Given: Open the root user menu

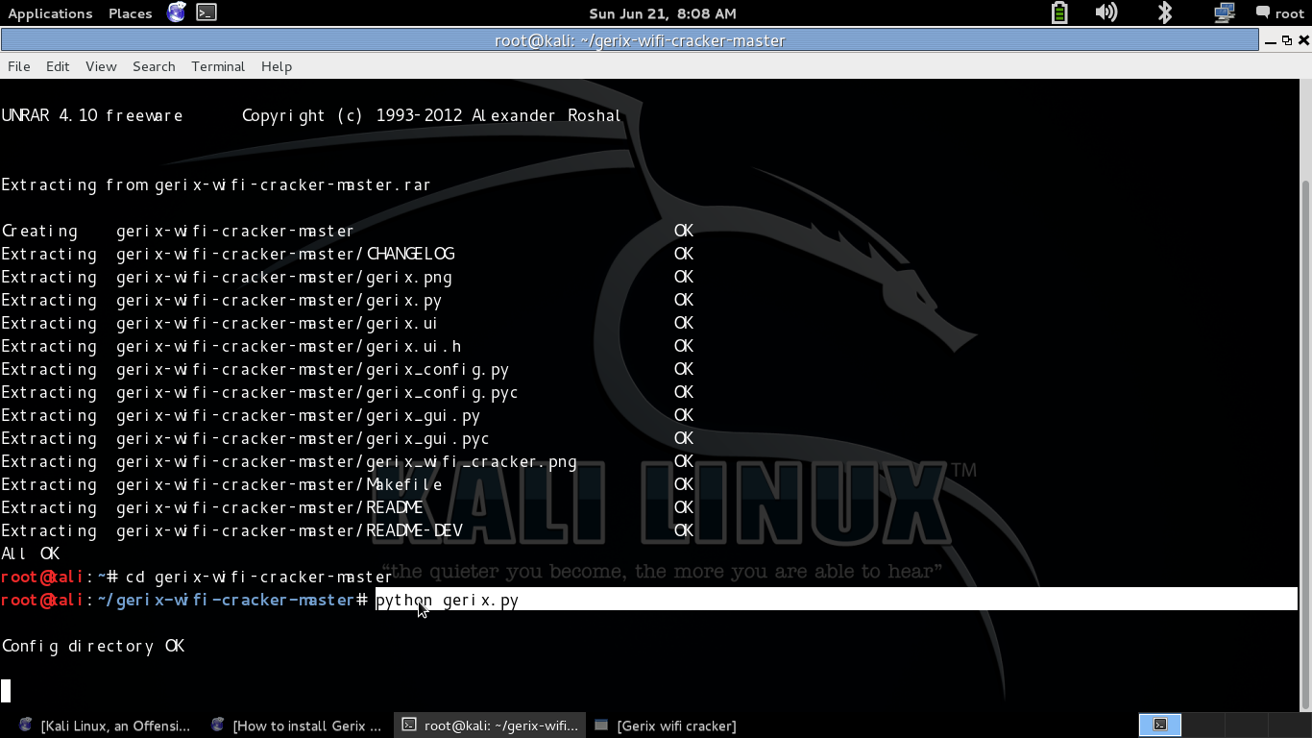Looking at the screenshot, I should (x=1280, y=13).
